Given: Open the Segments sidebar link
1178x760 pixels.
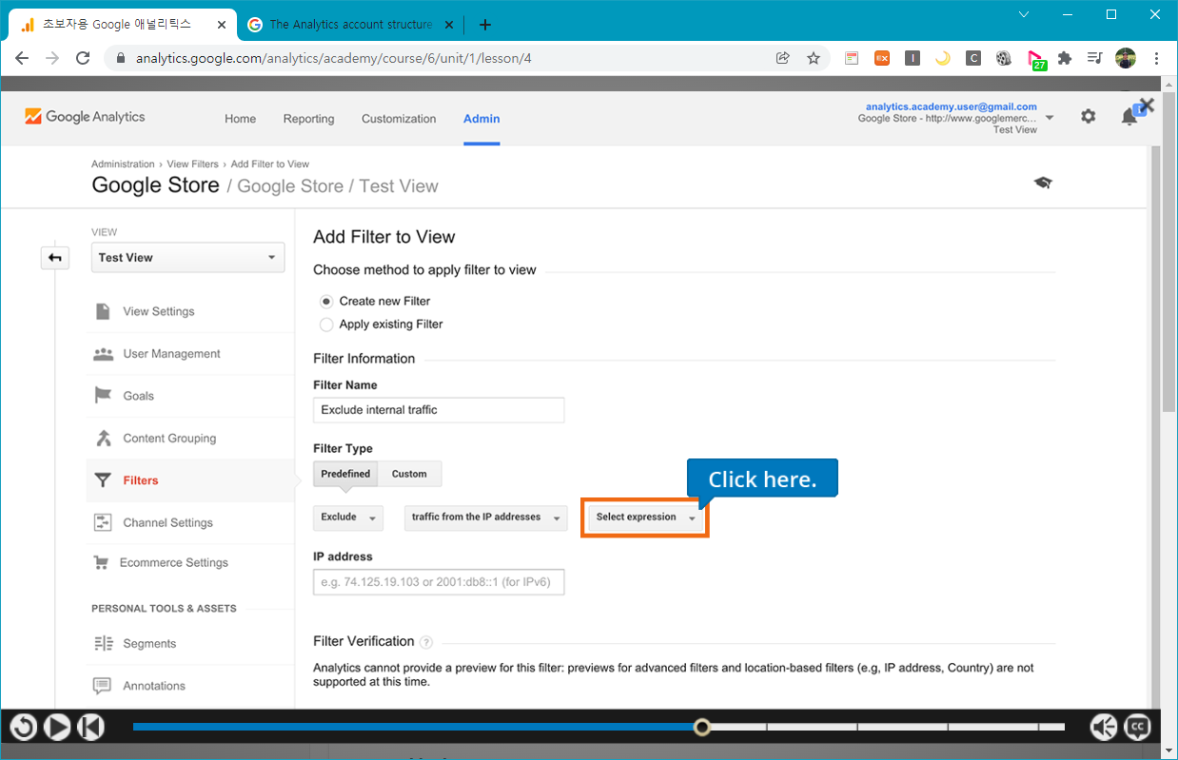Looking at the screenshot, I should 149,644.
